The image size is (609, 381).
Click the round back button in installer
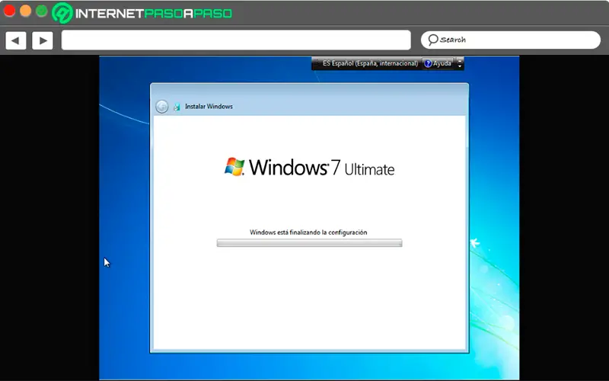(x=162, y=107)
